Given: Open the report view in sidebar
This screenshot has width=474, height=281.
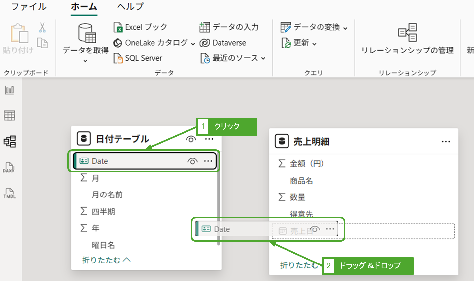Looking at the screenshot, I should point(9,90).
